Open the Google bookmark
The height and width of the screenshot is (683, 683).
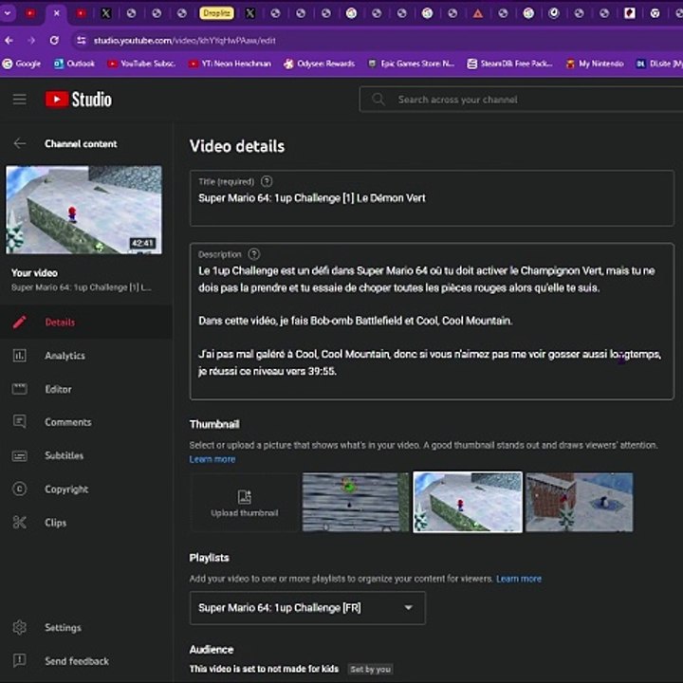(x=22, y=64)
